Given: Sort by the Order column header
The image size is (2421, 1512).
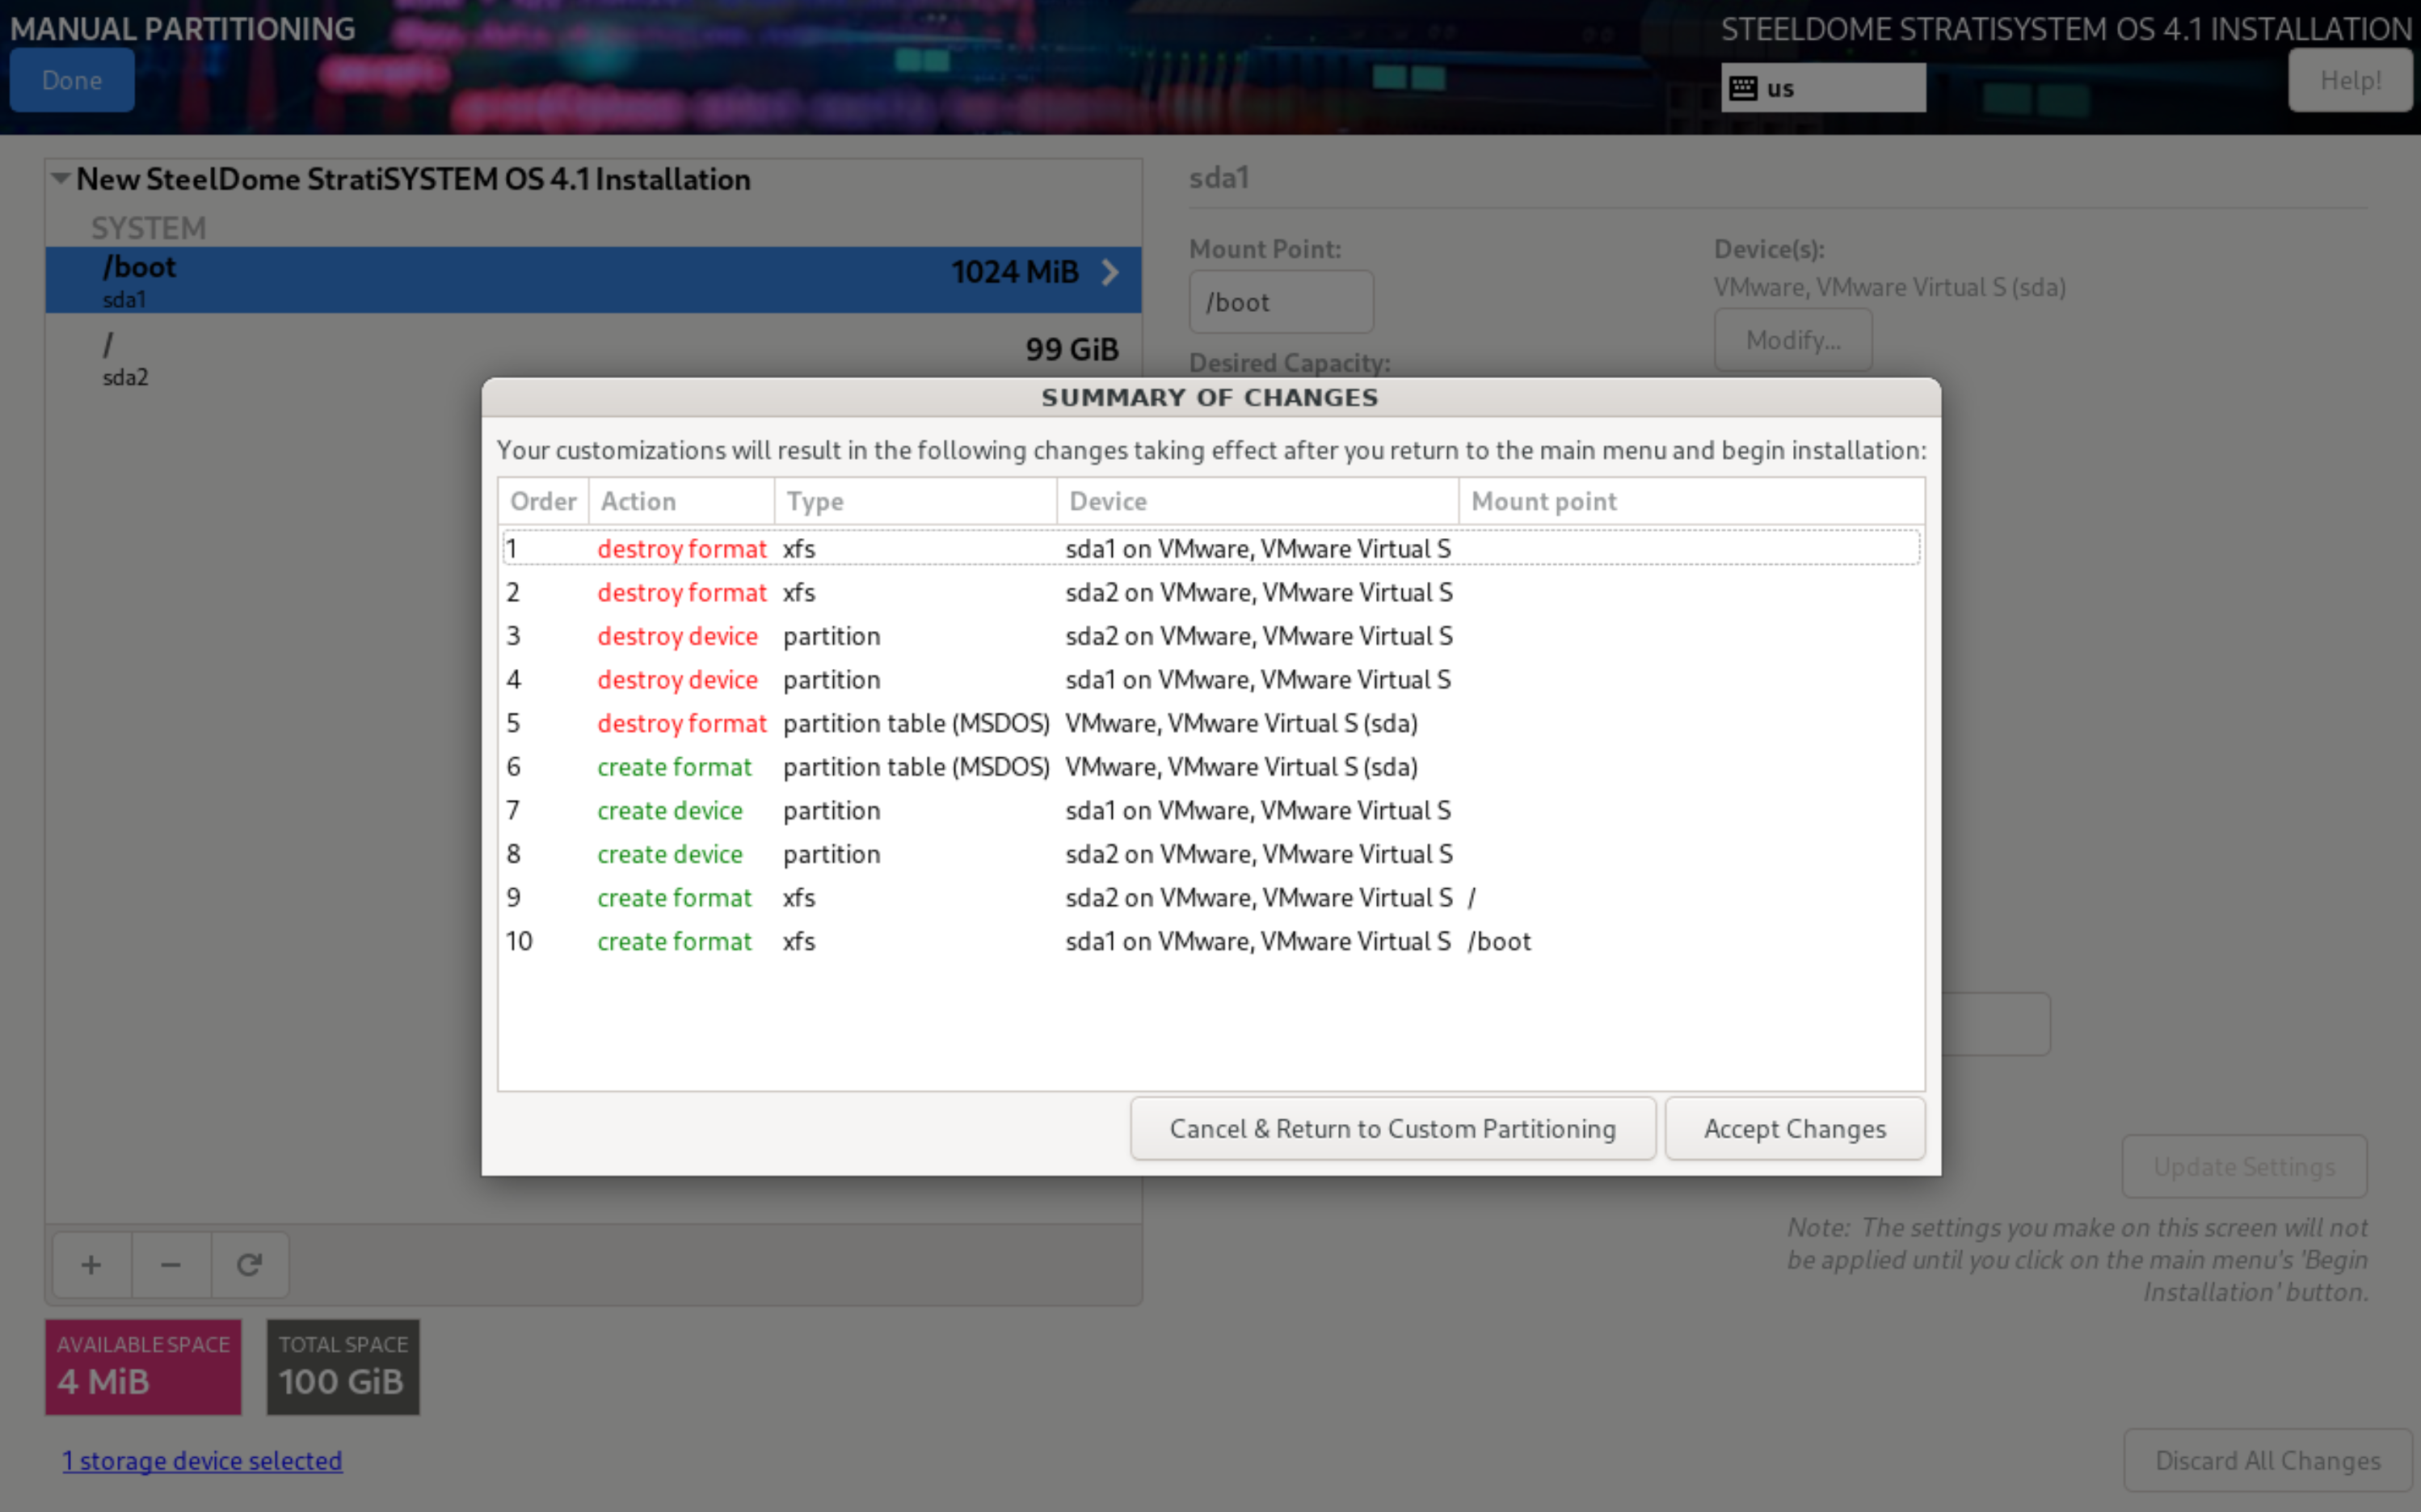Looking at the screenshot, I should click(543, 501).
